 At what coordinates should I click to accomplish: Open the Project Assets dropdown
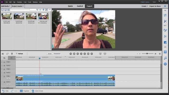pyautogui.click(x=18, y=6)
